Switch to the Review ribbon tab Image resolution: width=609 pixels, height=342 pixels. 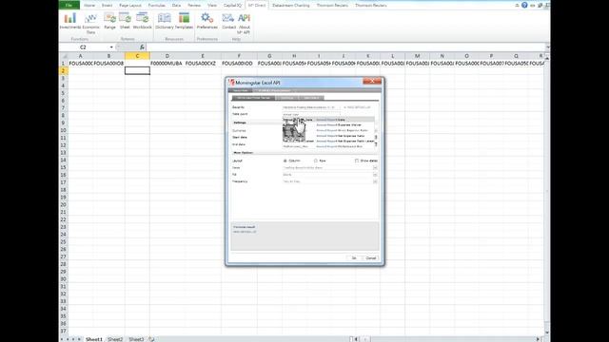tap(194, 6)
